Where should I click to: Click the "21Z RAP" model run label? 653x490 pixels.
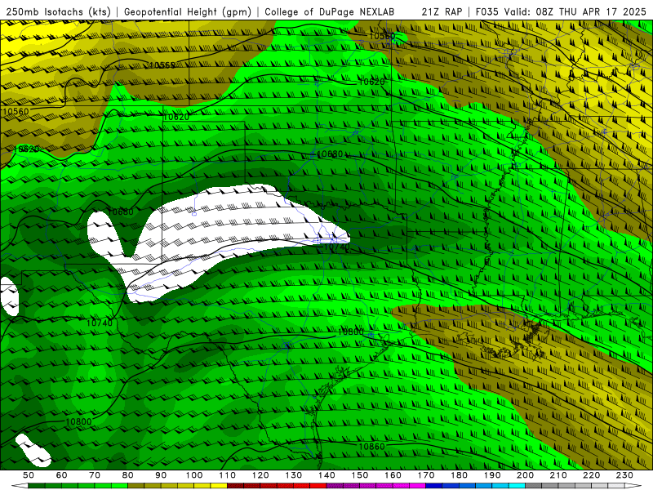(x=442, y=12)
